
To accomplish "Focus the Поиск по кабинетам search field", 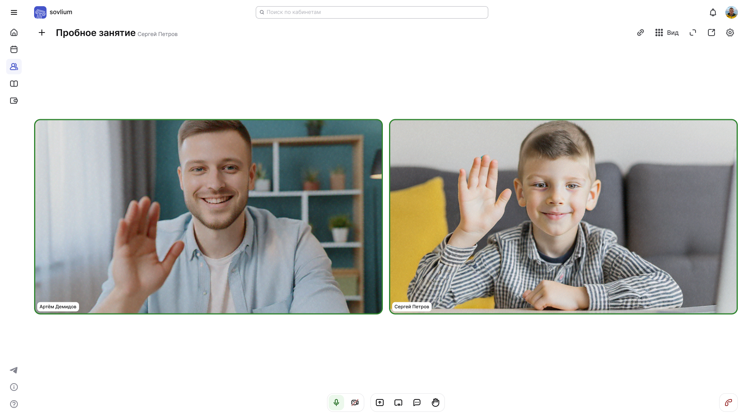I will 372,12.
